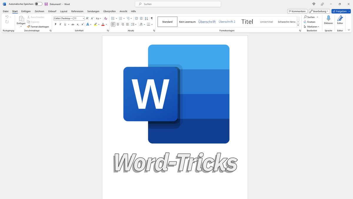This screenshot has width=353, height=199.
Task: Show paragraph marks with the pilcrow icon
Action: (x=152, y=18)
